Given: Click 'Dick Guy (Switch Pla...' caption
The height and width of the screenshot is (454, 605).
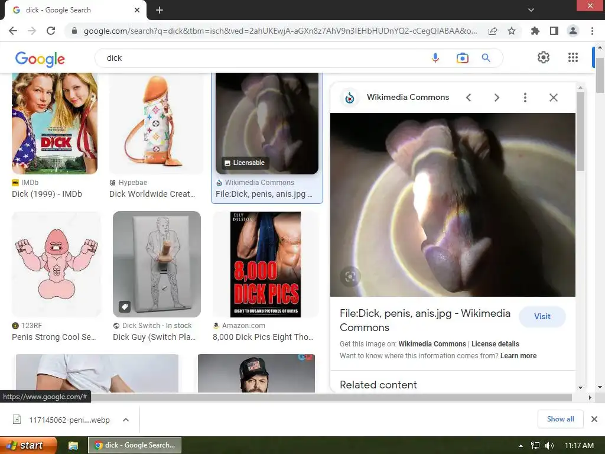Looking at the screenshot, I should pyautogui.click(x=154, y=337).
